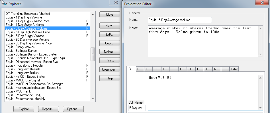The image size is (270, 113).
Task: Select Equis - 5 Day Surge Volume
Action: tap(48, 36)
